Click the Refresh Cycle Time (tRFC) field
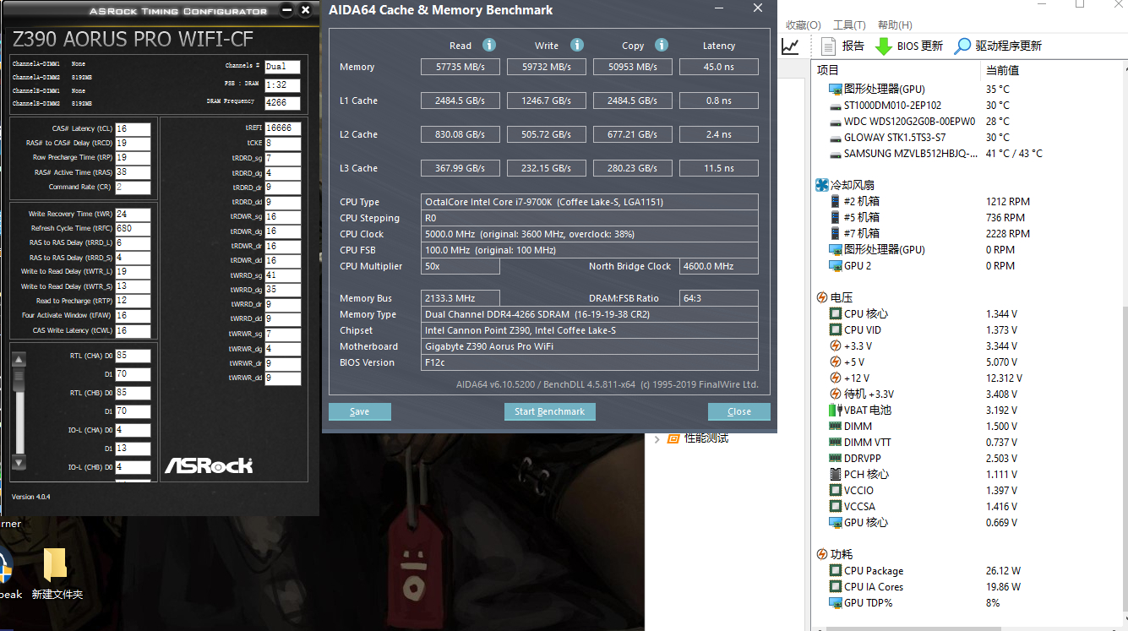 pos(133,229)
